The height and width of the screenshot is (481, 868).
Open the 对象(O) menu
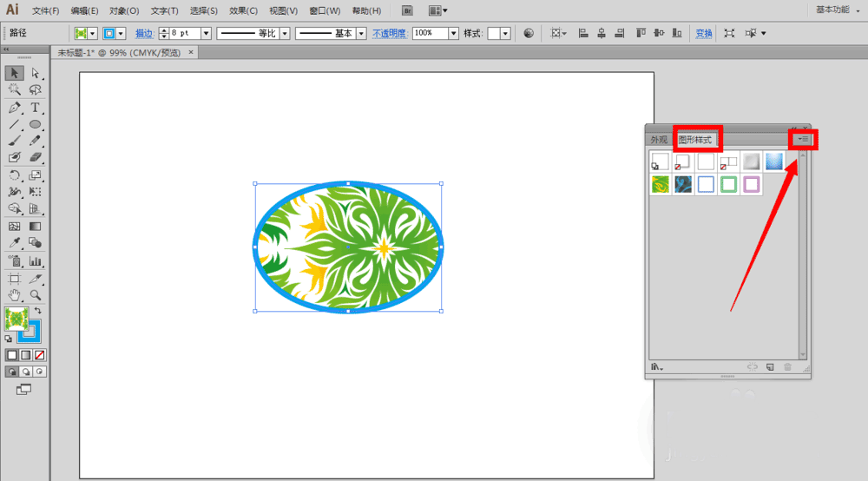pos(124,11)
